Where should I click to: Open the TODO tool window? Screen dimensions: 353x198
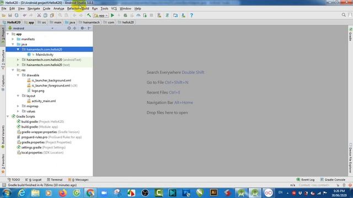[x=14, y=180]
